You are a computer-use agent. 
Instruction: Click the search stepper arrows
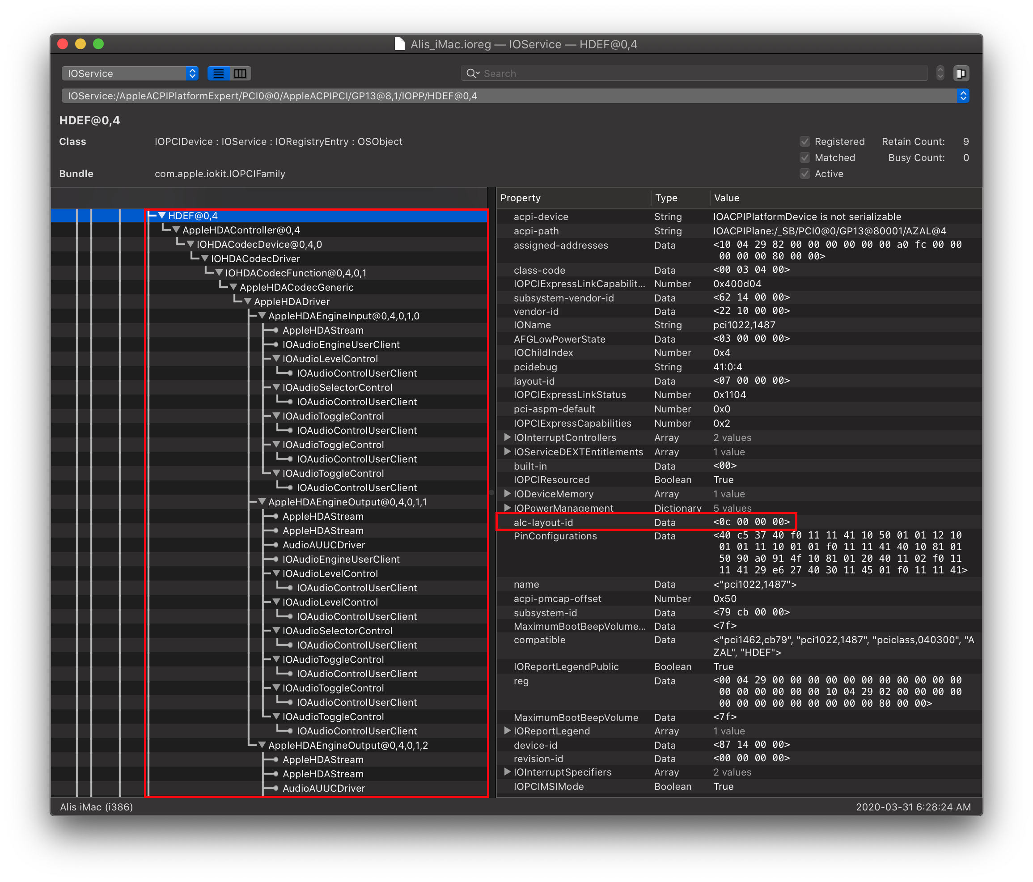pos(940,73)
